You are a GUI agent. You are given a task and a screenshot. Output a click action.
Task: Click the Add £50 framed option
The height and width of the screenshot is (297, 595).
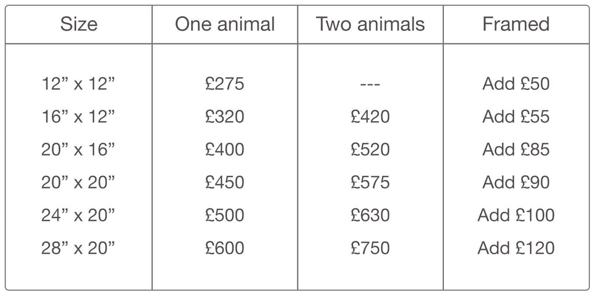tap(516, 84)
